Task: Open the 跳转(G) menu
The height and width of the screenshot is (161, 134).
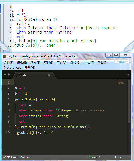Action: coord(75,63)
